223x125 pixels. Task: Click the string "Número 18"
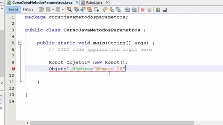click(109, 69)
